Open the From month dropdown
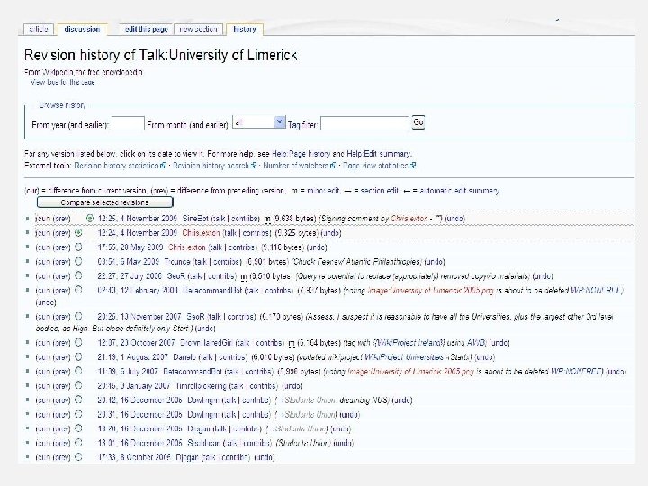This screenshot has height=486, width=648. (259, 122)
